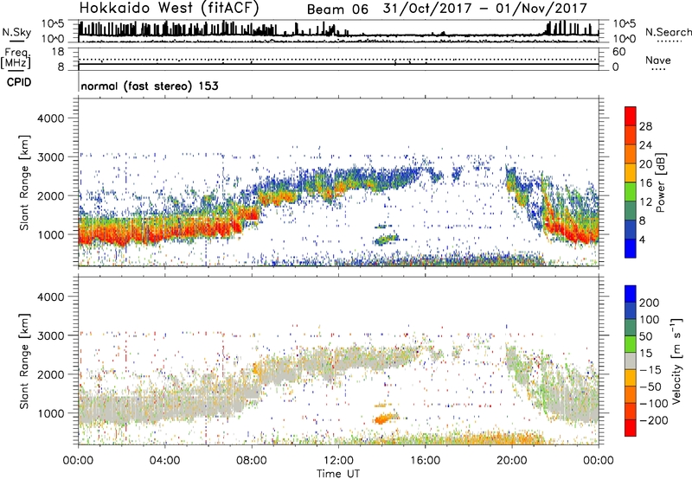Viewport: 692px width, 479px height.
Task: Click the '3000' tick in velocity panel
Action: point(50,335)
